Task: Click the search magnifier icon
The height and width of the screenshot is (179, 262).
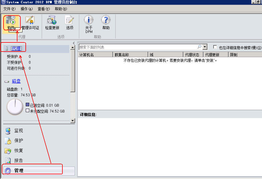Action: 200,47
